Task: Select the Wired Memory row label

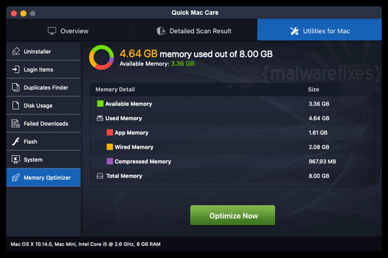Action: click(x=134, y=147)
